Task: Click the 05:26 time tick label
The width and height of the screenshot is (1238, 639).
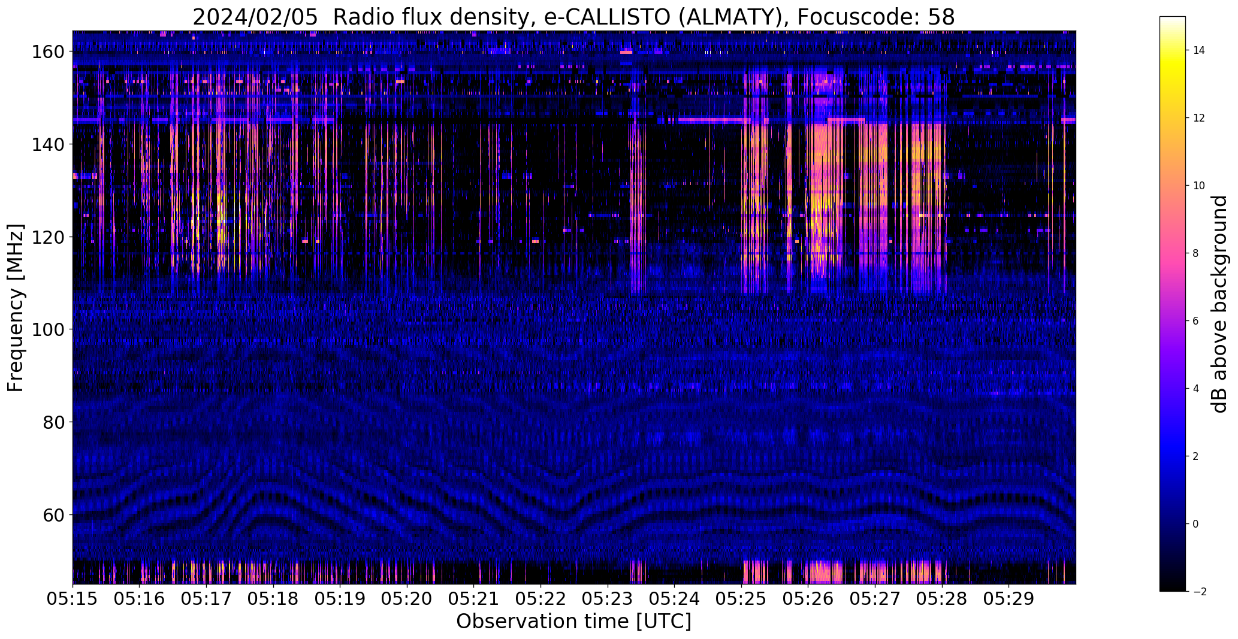Action: coord(808,599)
